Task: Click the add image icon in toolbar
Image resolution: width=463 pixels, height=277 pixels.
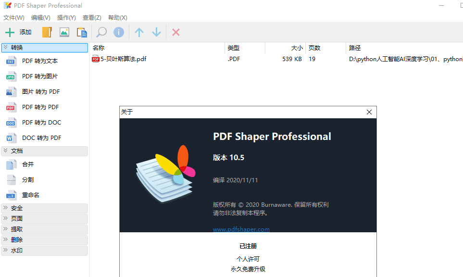Action: tap(64, 32)
